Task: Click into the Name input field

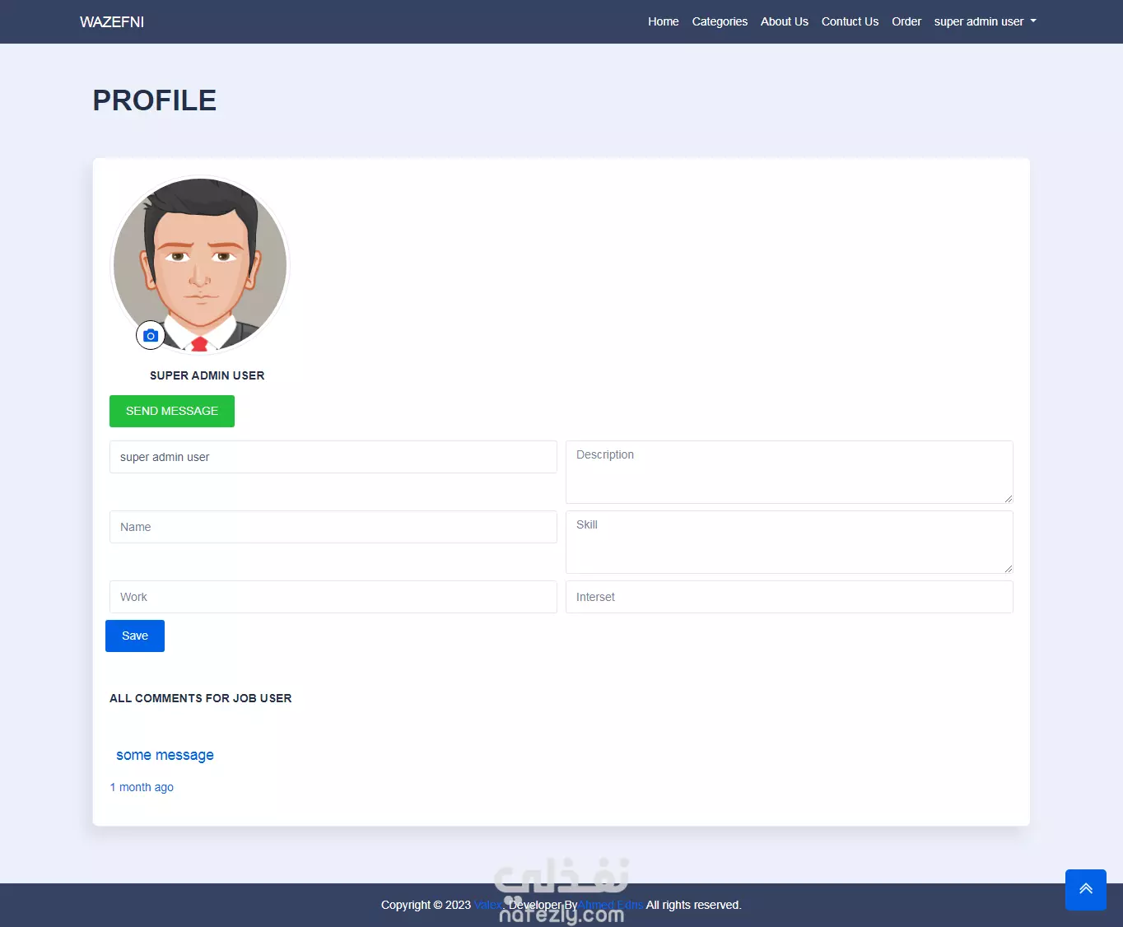Action: coord(333,527)
